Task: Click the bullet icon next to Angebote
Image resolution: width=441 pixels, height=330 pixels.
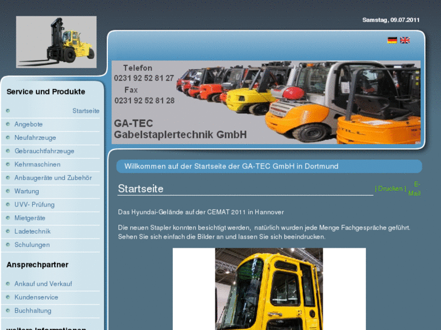Action: (x=8, y=124)
